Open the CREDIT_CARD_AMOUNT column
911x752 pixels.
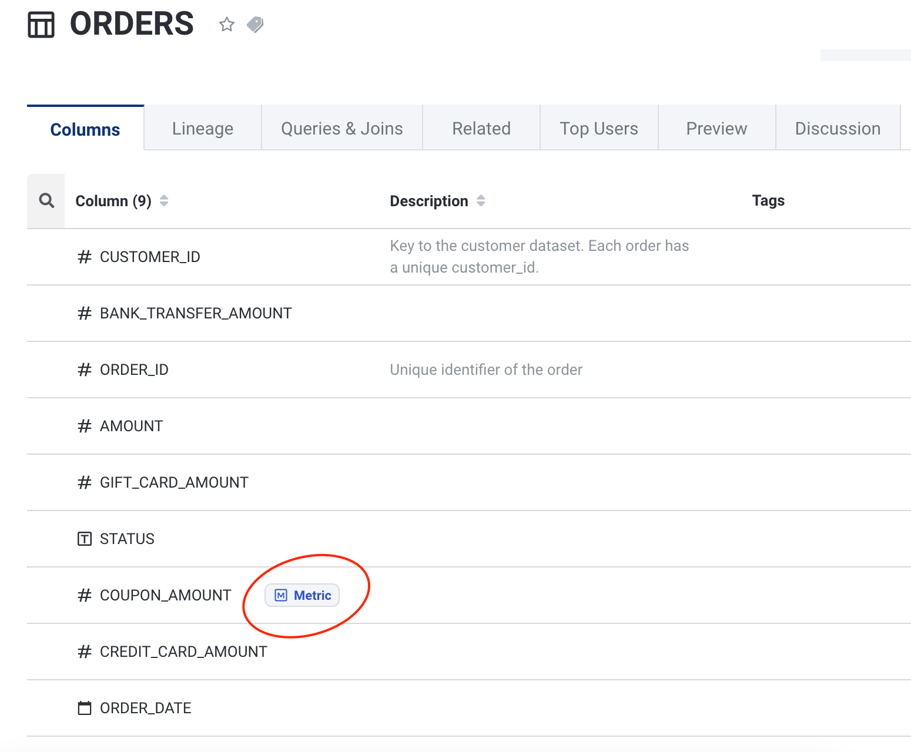click(x=183, y=652)
